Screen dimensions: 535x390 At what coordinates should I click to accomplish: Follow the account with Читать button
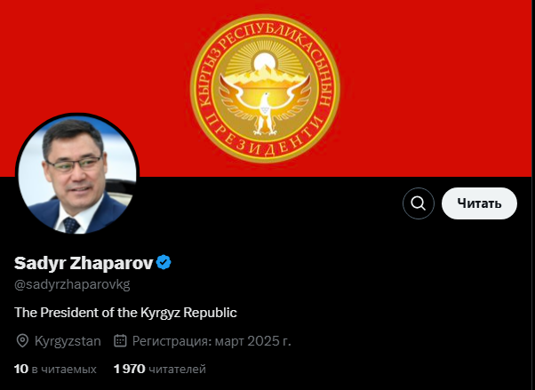(x=479, y=203)
